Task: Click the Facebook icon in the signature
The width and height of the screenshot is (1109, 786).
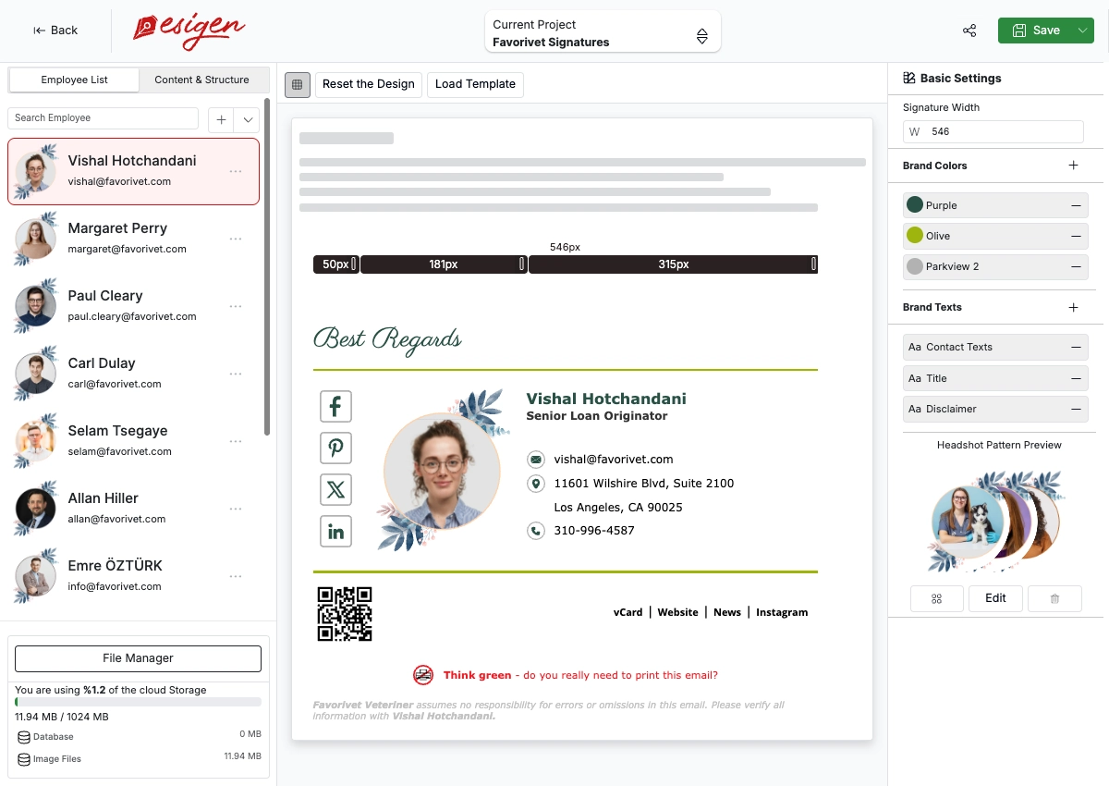Action: [x=335, y=406]
